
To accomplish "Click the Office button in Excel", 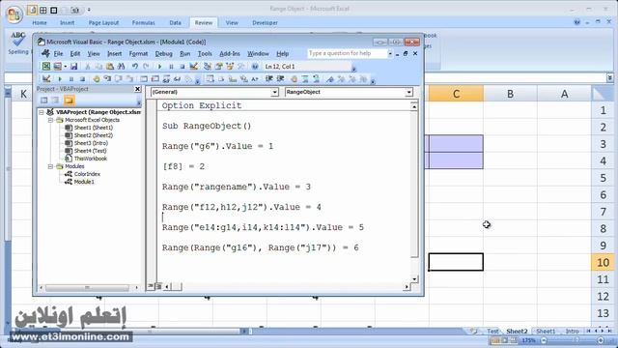I will [x=14, y=14].
